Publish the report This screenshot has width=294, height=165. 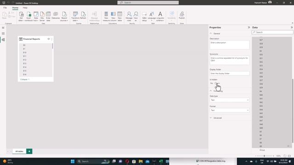182,16
